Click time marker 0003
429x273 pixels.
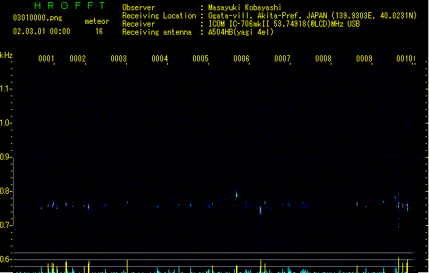pos(119,59)
